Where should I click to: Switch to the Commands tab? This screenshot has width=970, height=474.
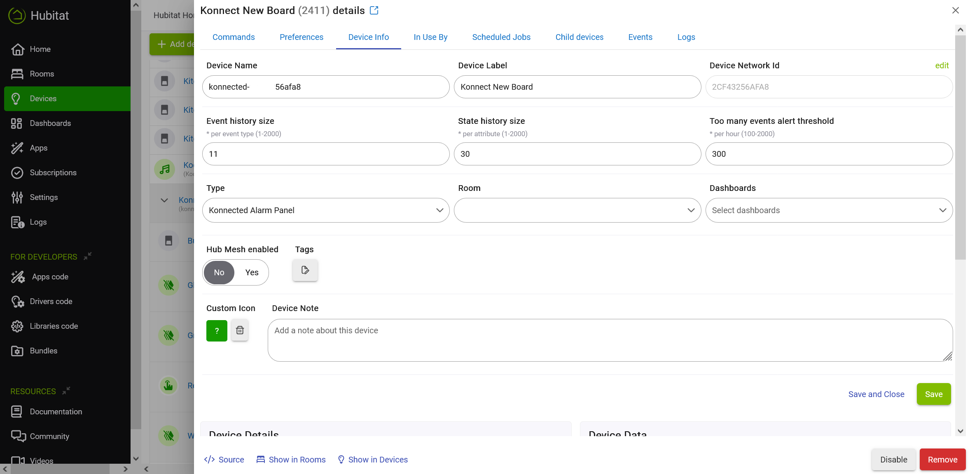coord(234,37)
